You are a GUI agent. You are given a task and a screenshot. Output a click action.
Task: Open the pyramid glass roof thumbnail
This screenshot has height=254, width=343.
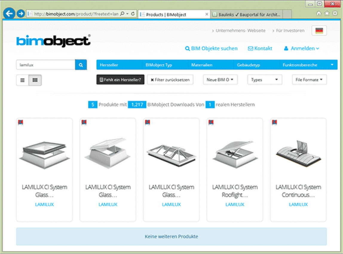pyautogui.click(x=171, y=155)
